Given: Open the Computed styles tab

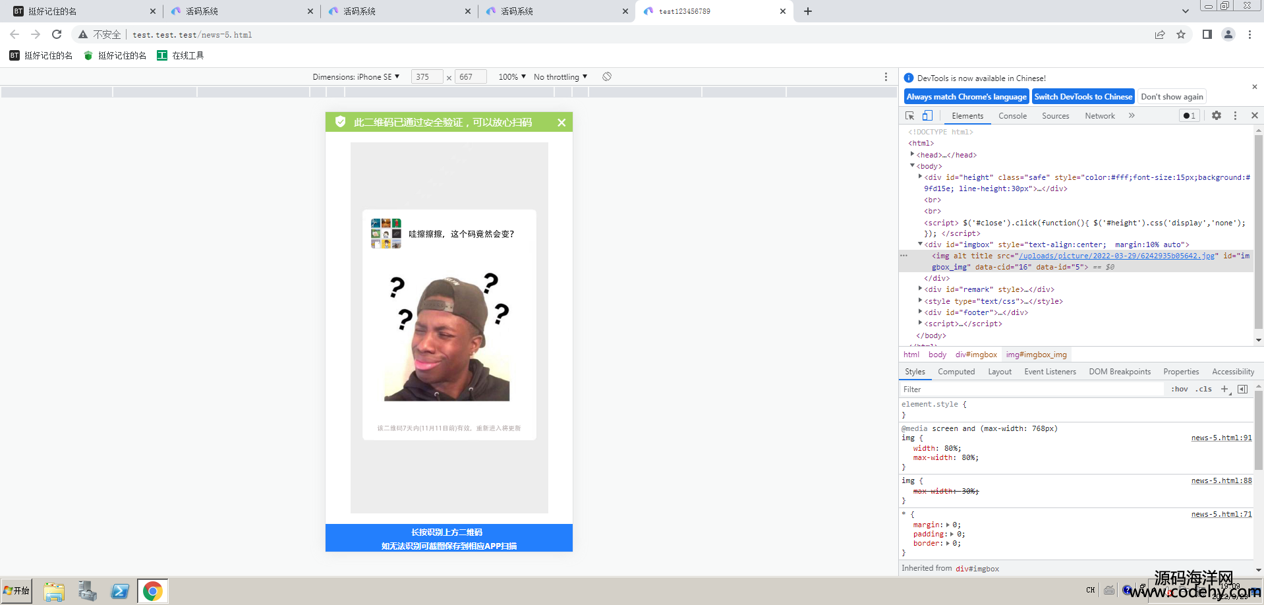Looking at the screenshot, I should pos(956,372).
